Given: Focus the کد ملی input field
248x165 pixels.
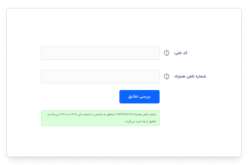Looking at the screenshot, I should (100, 53).
